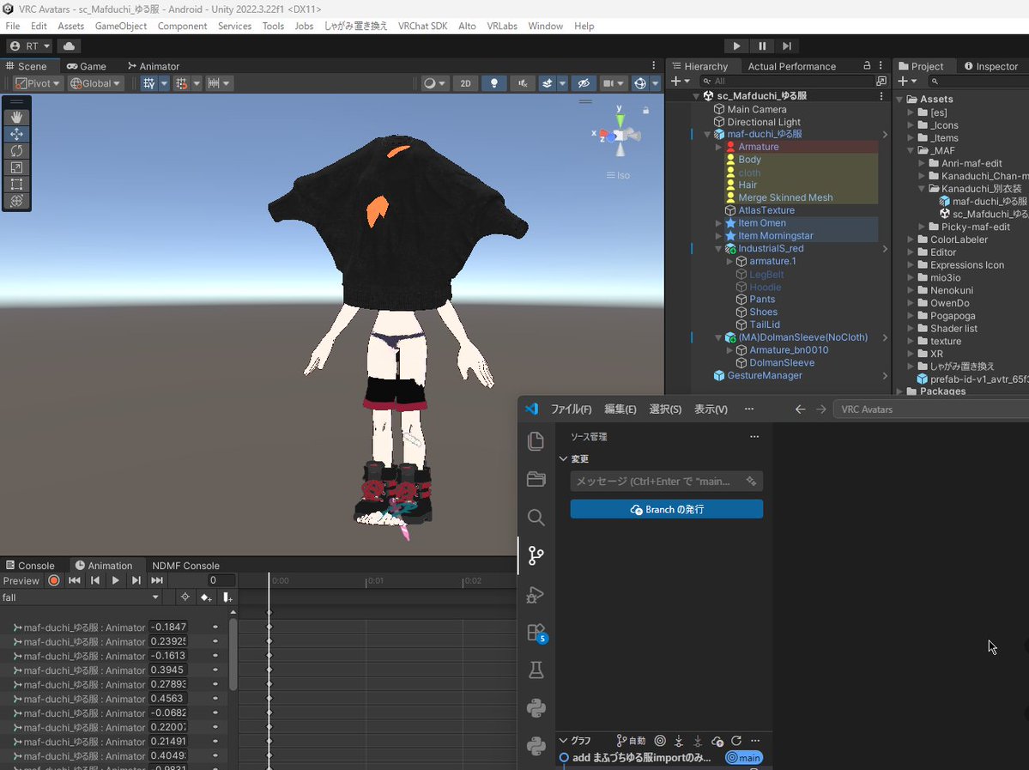Toggle animation record button

click(x=54, y=580)
